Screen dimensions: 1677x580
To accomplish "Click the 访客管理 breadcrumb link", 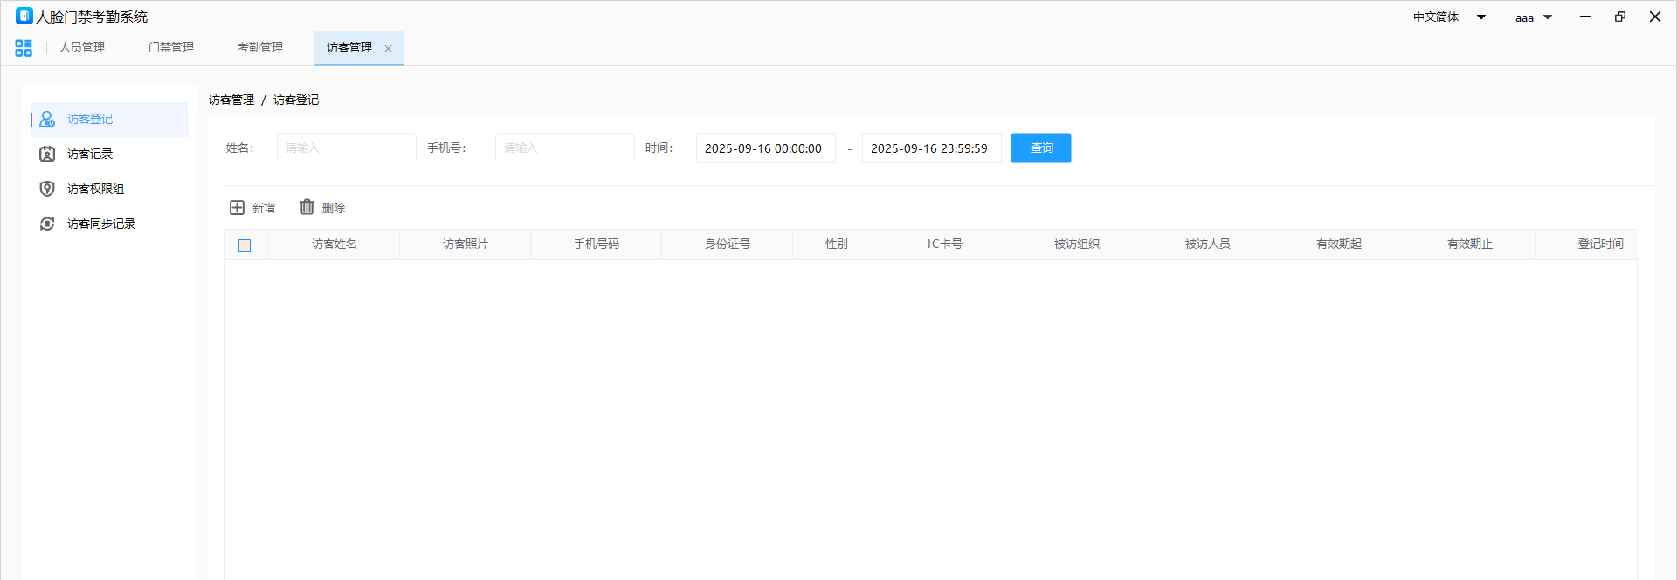I will [x=231, y=100].
